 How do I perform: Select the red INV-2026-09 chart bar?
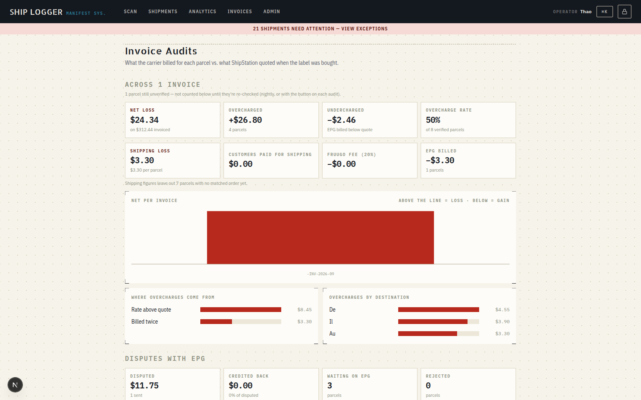pos(320,238)
